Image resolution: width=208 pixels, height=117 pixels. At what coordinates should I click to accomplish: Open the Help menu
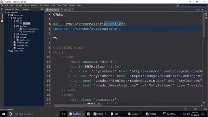[79, 5]
